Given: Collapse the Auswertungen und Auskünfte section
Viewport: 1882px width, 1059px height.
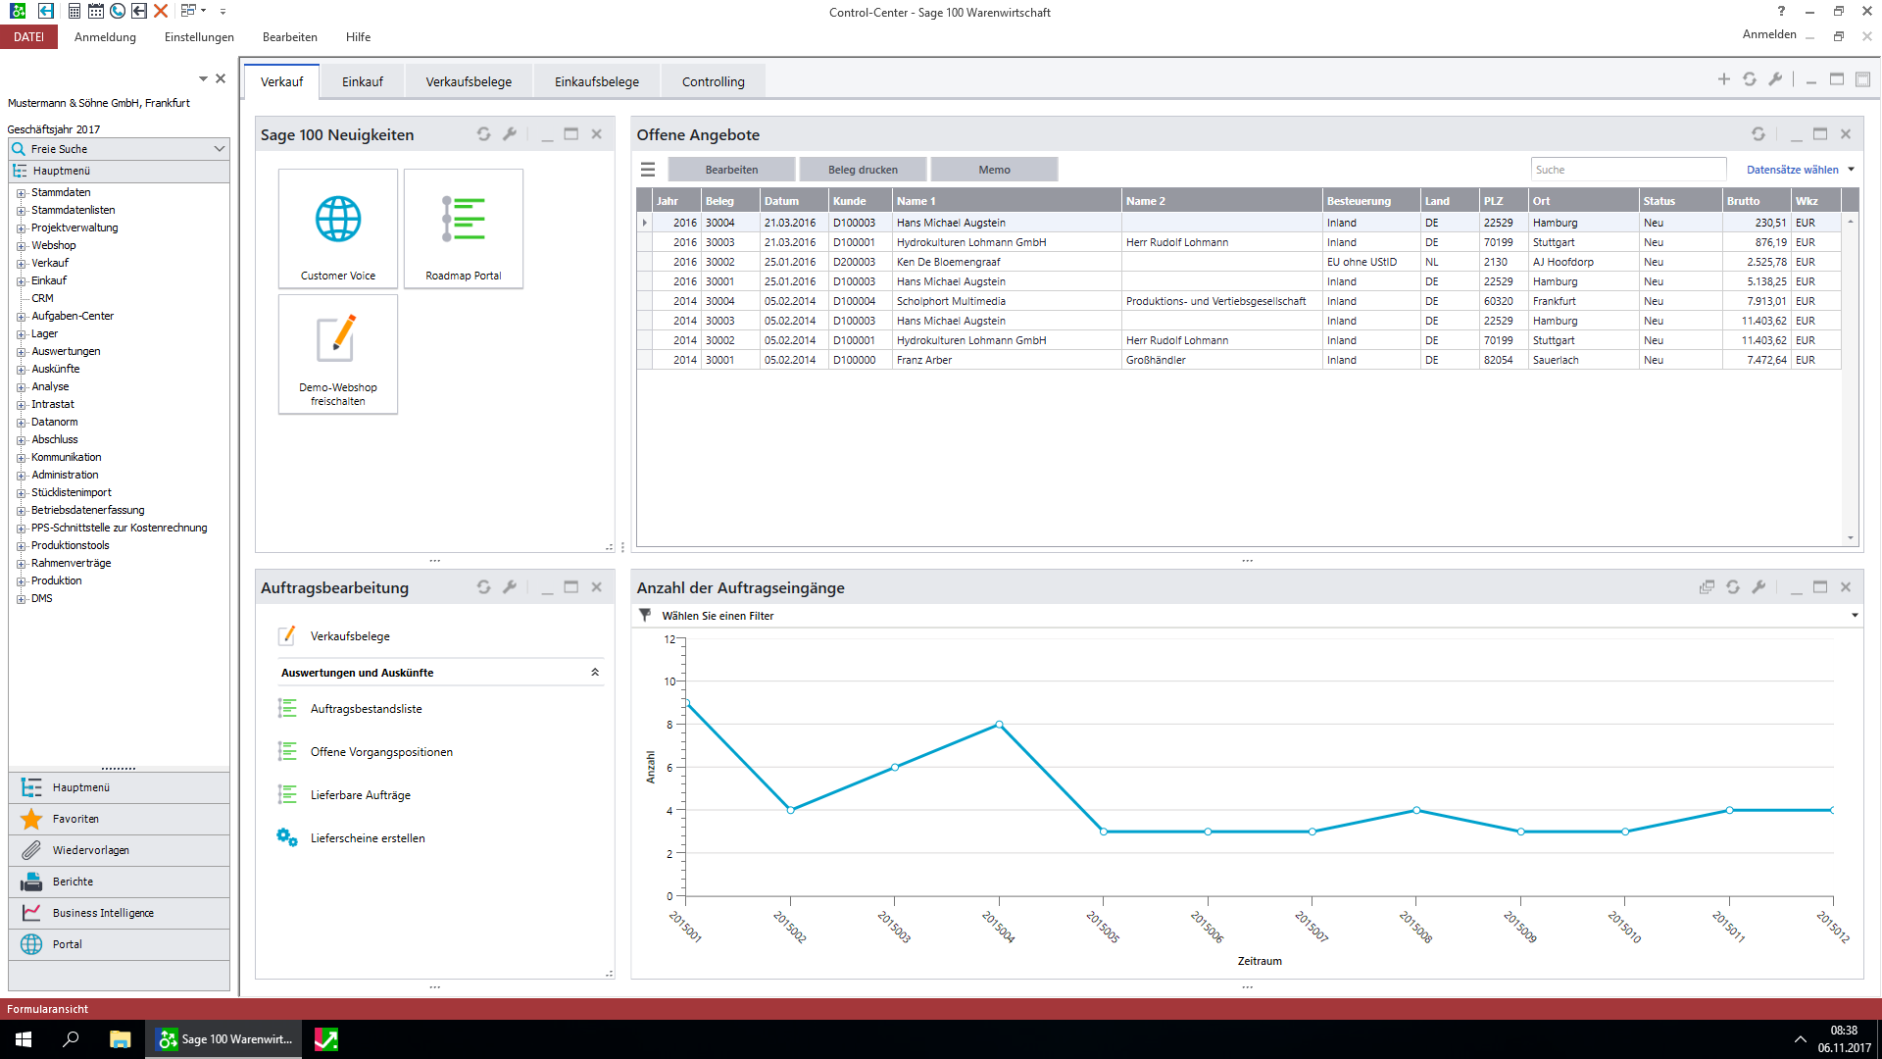Looking at the screenshot, I should click(595, 673).
